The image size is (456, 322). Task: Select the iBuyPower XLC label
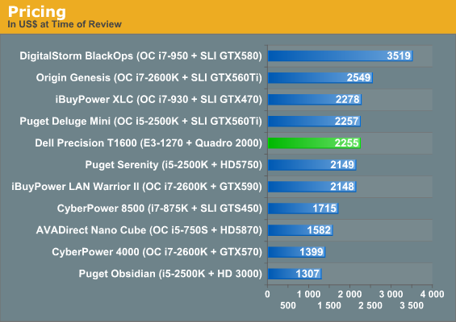[159, 100]
